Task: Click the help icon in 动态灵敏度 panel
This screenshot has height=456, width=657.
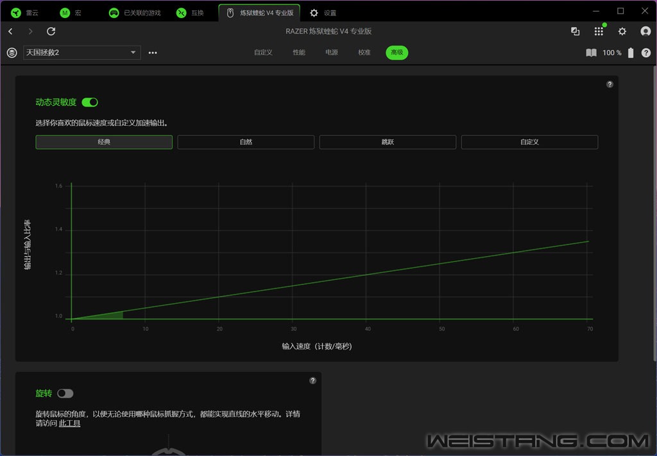Action: pyautogui.click(x=610, y=84)
